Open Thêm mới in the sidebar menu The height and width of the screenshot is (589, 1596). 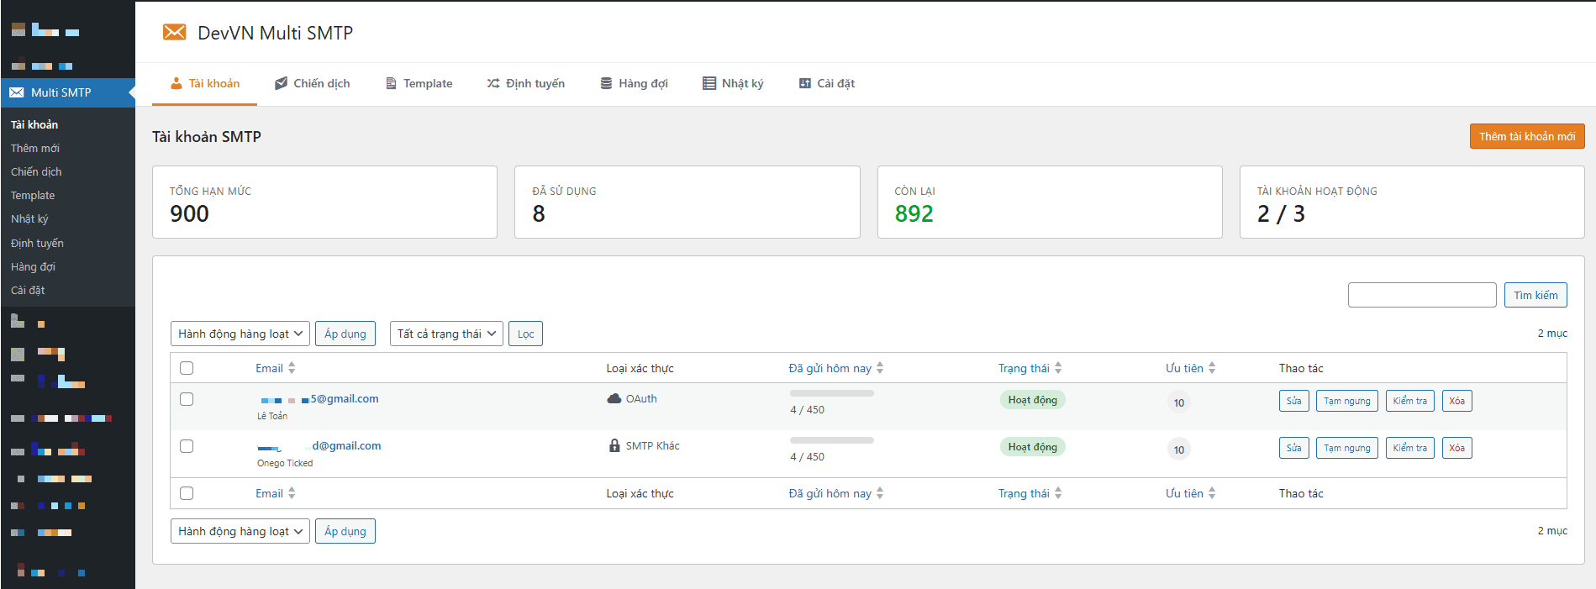click(x=35, y=148)
